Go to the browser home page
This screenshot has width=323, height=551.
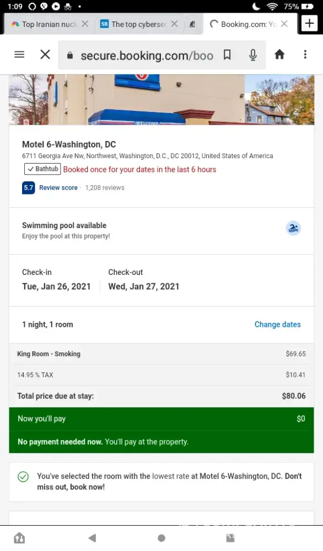(279, 55)
